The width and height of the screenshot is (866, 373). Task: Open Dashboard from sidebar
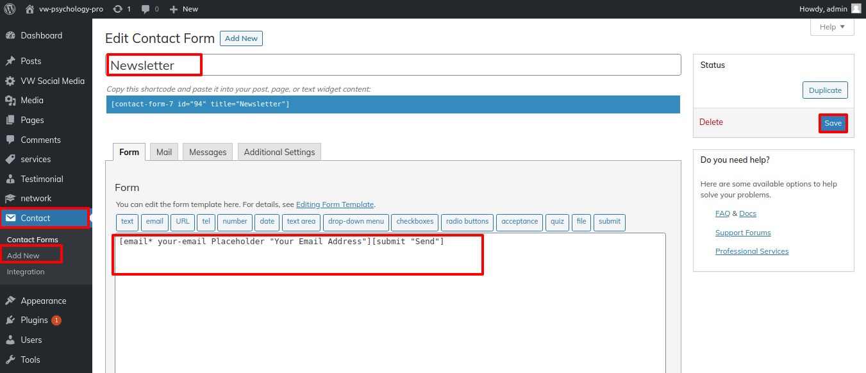[x=41, y=35]
